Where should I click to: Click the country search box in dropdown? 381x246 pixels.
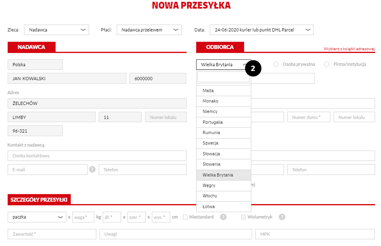(223, 77)
